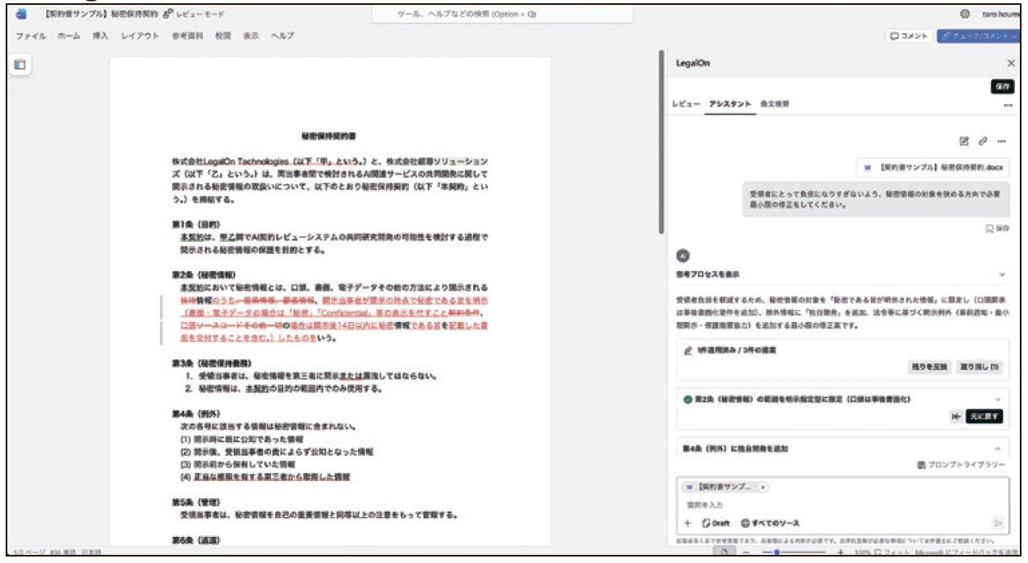Click Microsoft にフィードバックを送信 link
The height and width of the screenshot is (563, 1028).
[968, 552]
